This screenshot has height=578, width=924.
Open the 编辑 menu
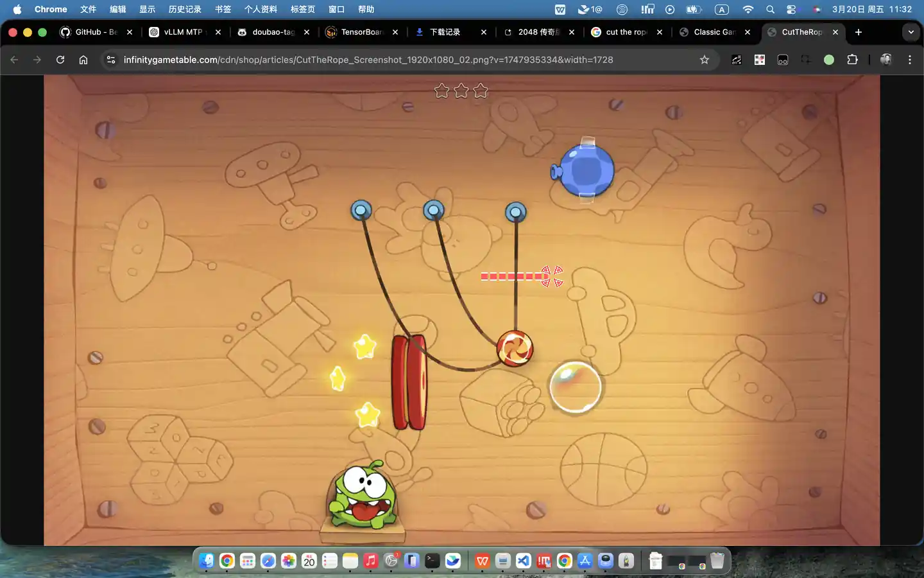pos(117,9)
